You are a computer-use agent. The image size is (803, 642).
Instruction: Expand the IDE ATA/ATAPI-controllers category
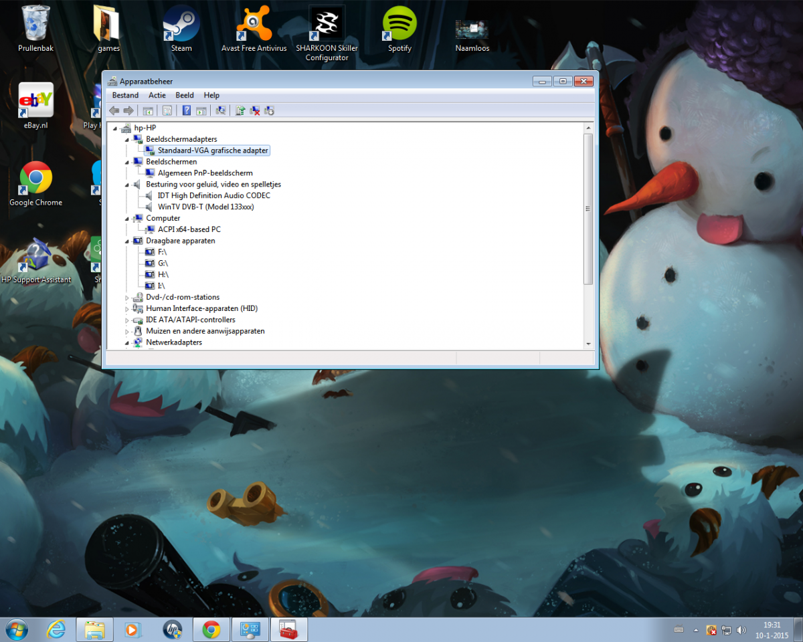(127, 320)
